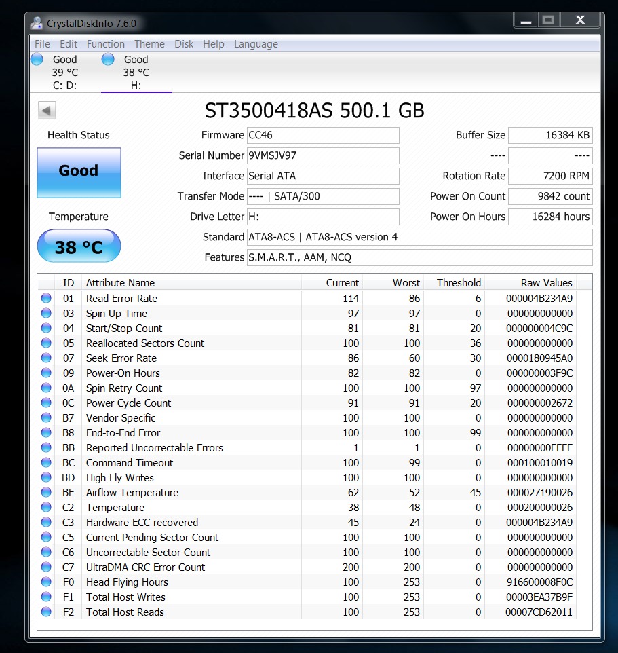The width and height of the screenshot is (618, 653).
Task: Open the Theme menu
Action: click(149, 44)
